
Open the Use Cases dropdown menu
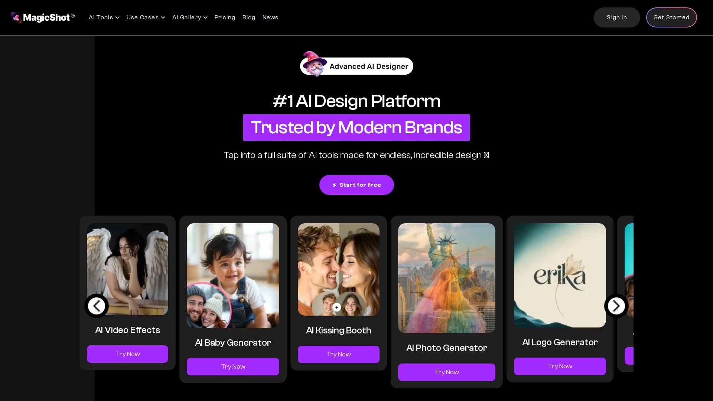tap(146, 17)
